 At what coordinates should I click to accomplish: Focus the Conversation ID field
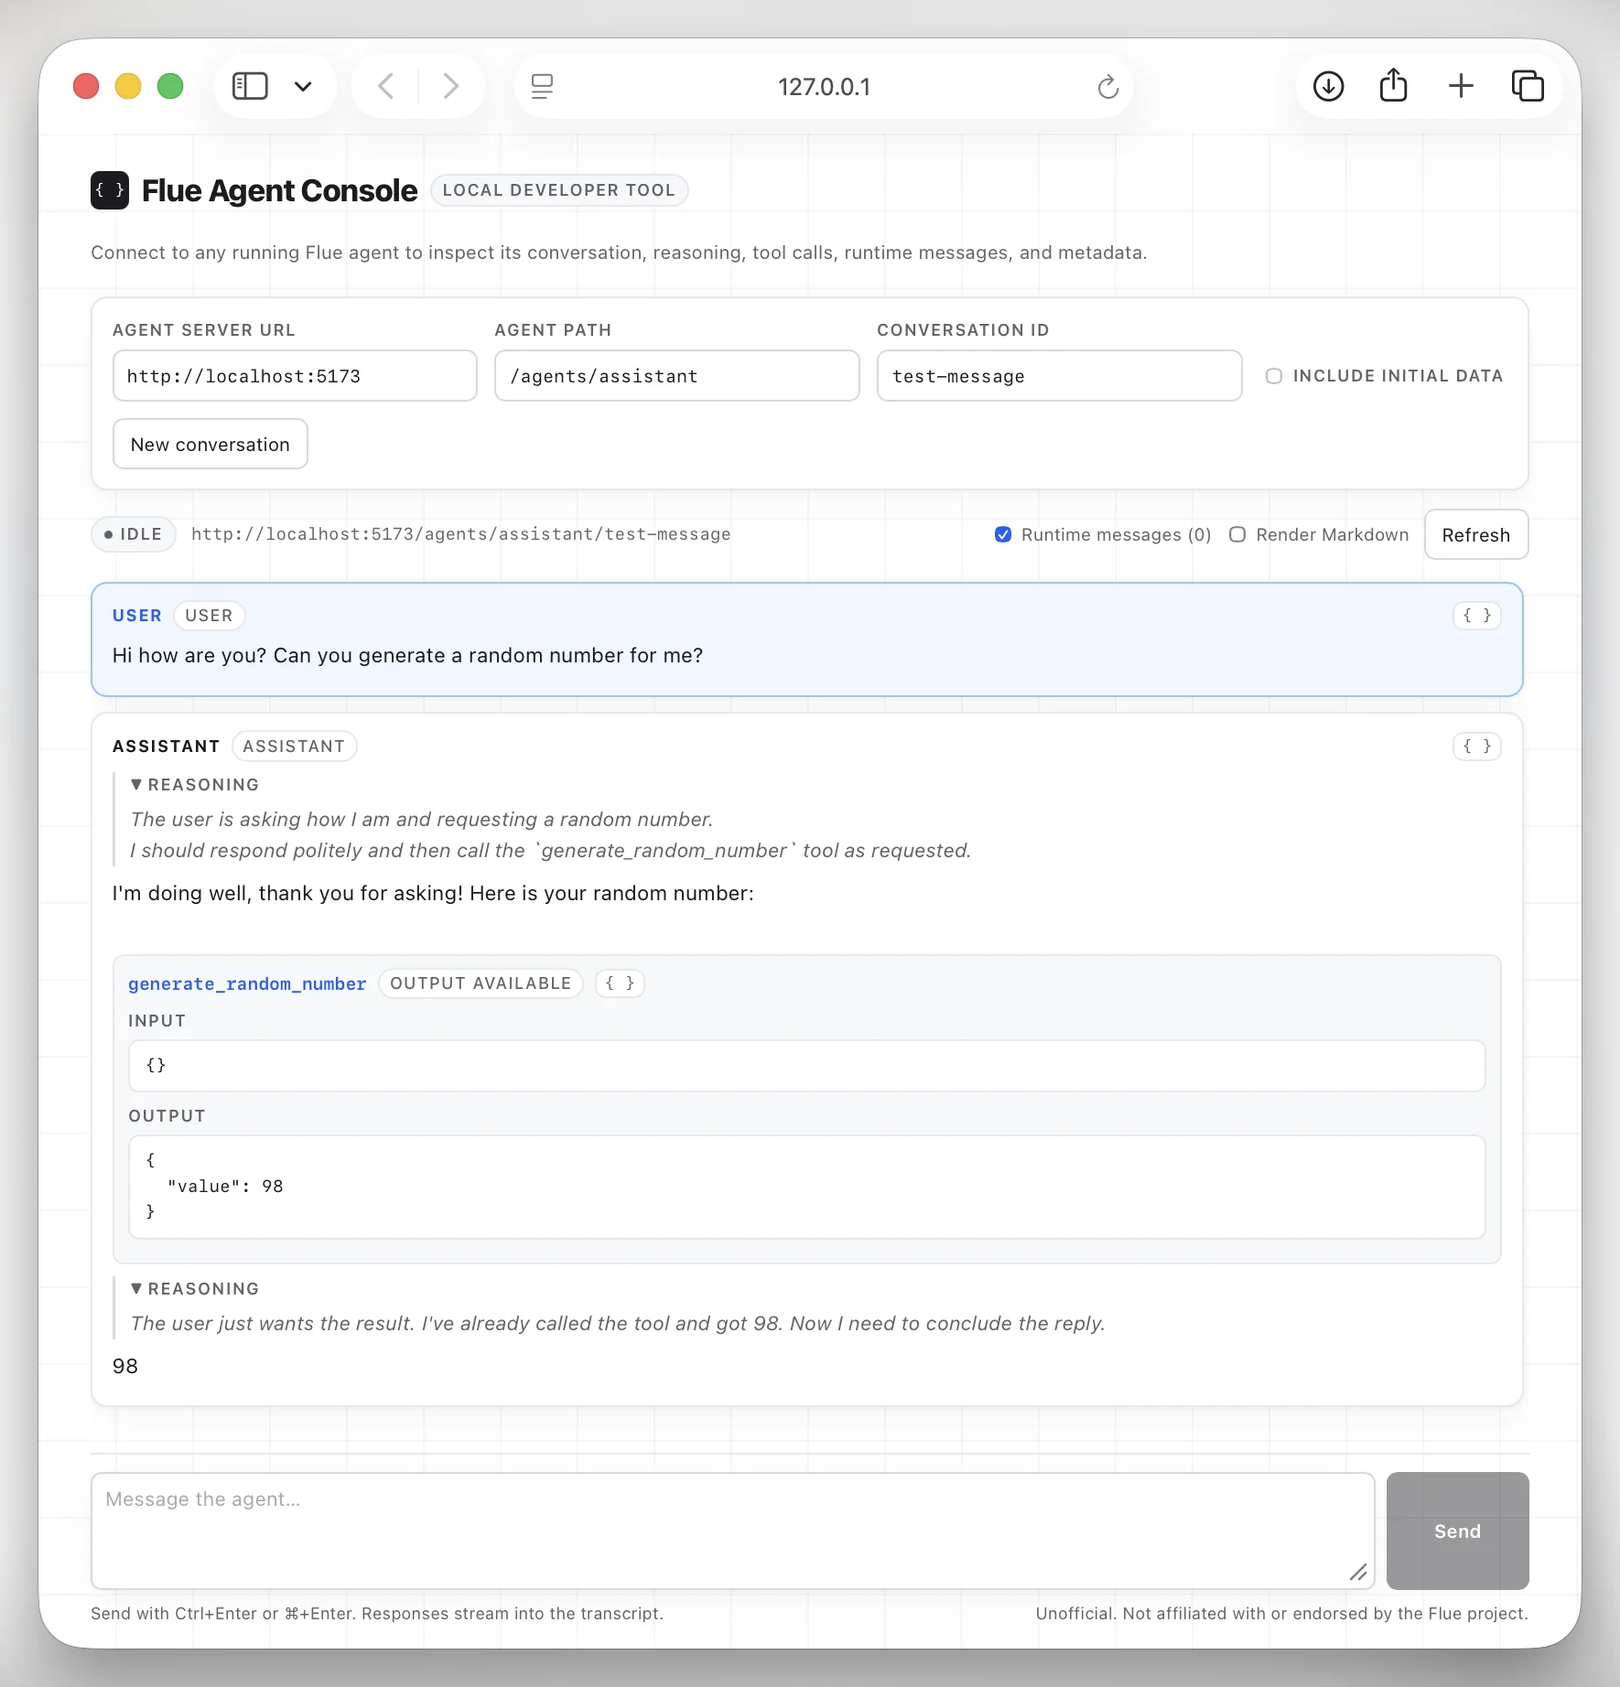pyautogui.click(x=1059, y=376)
